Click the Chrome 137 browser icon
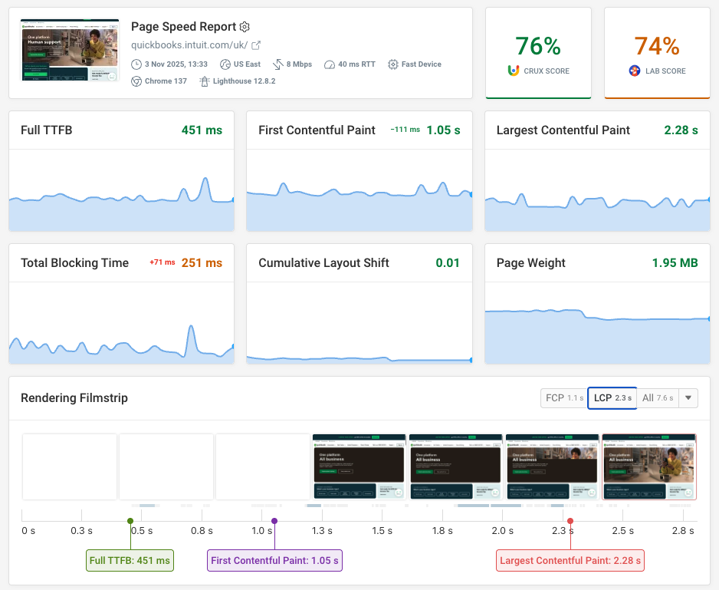 tap(136, 81)
